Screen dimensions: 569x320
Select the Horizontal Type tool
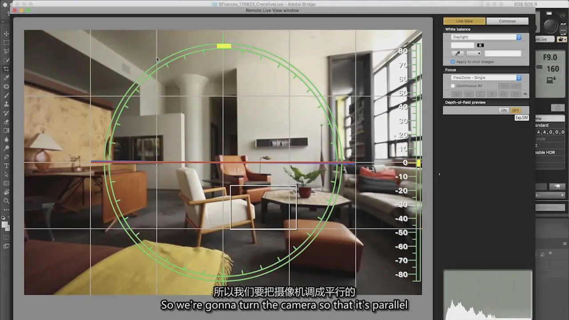[6, 166]
